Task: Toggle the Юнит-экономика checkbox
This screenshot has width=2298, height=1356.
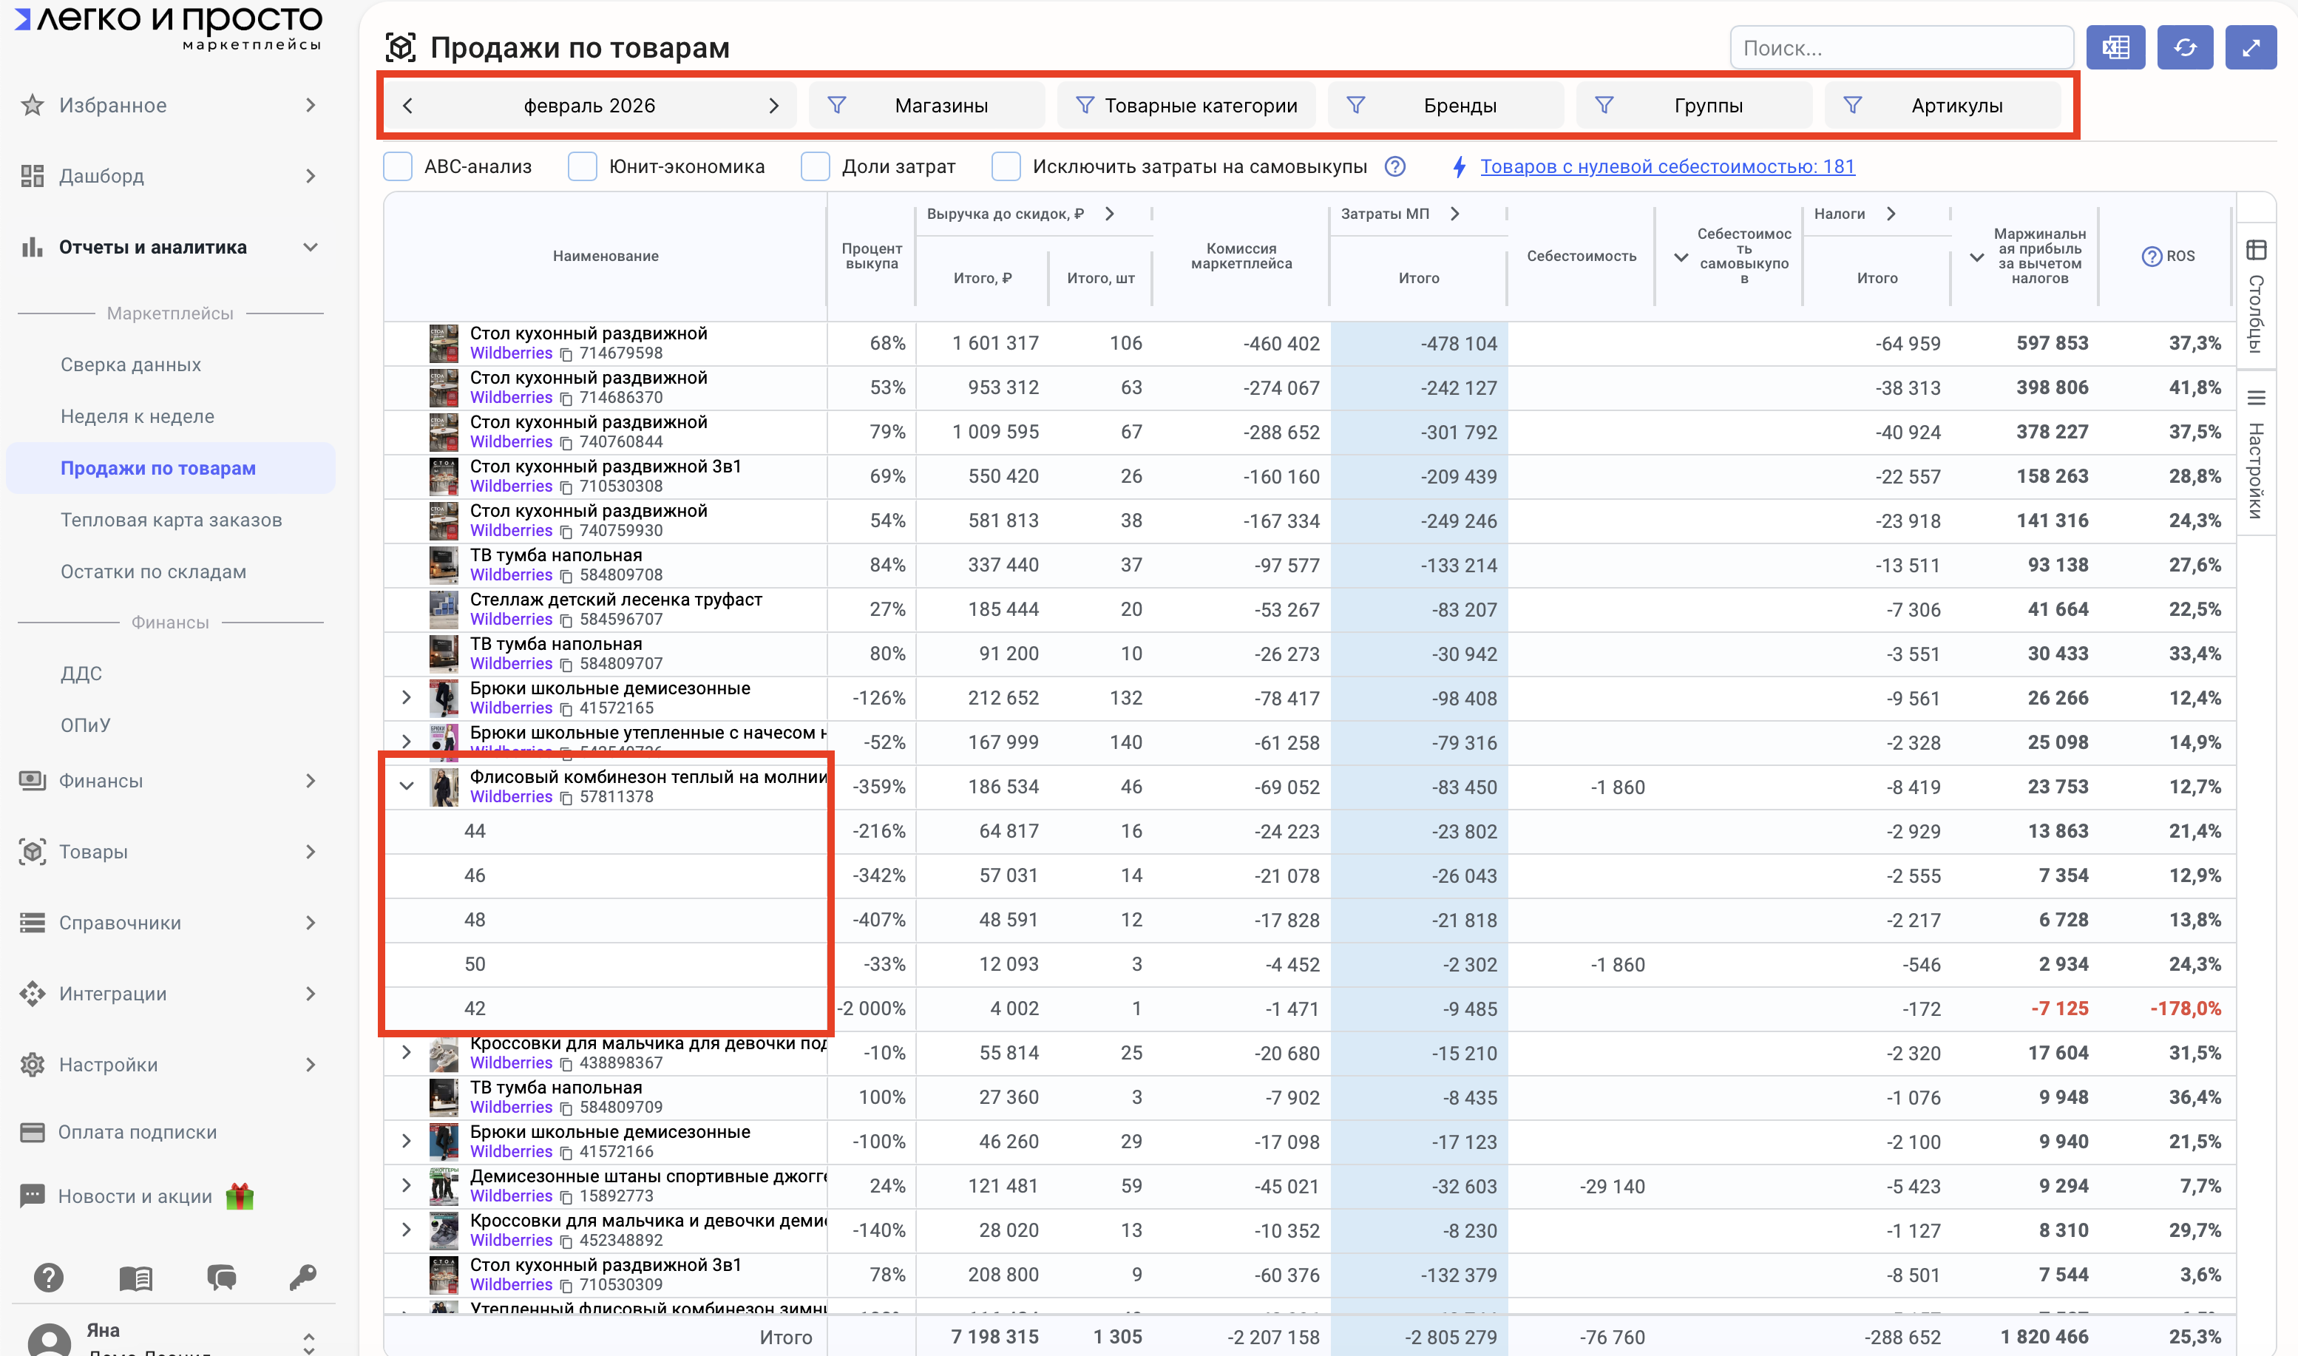Action: tap(582, 166)
